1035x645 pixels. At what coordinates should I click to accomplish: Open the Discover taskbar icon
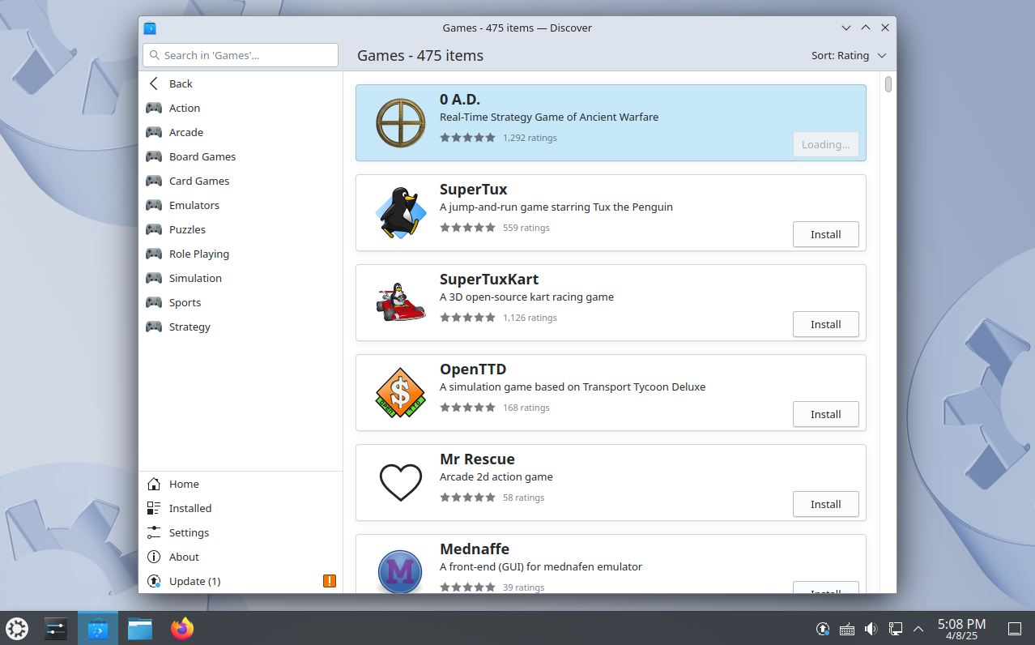tap(97, 628)
